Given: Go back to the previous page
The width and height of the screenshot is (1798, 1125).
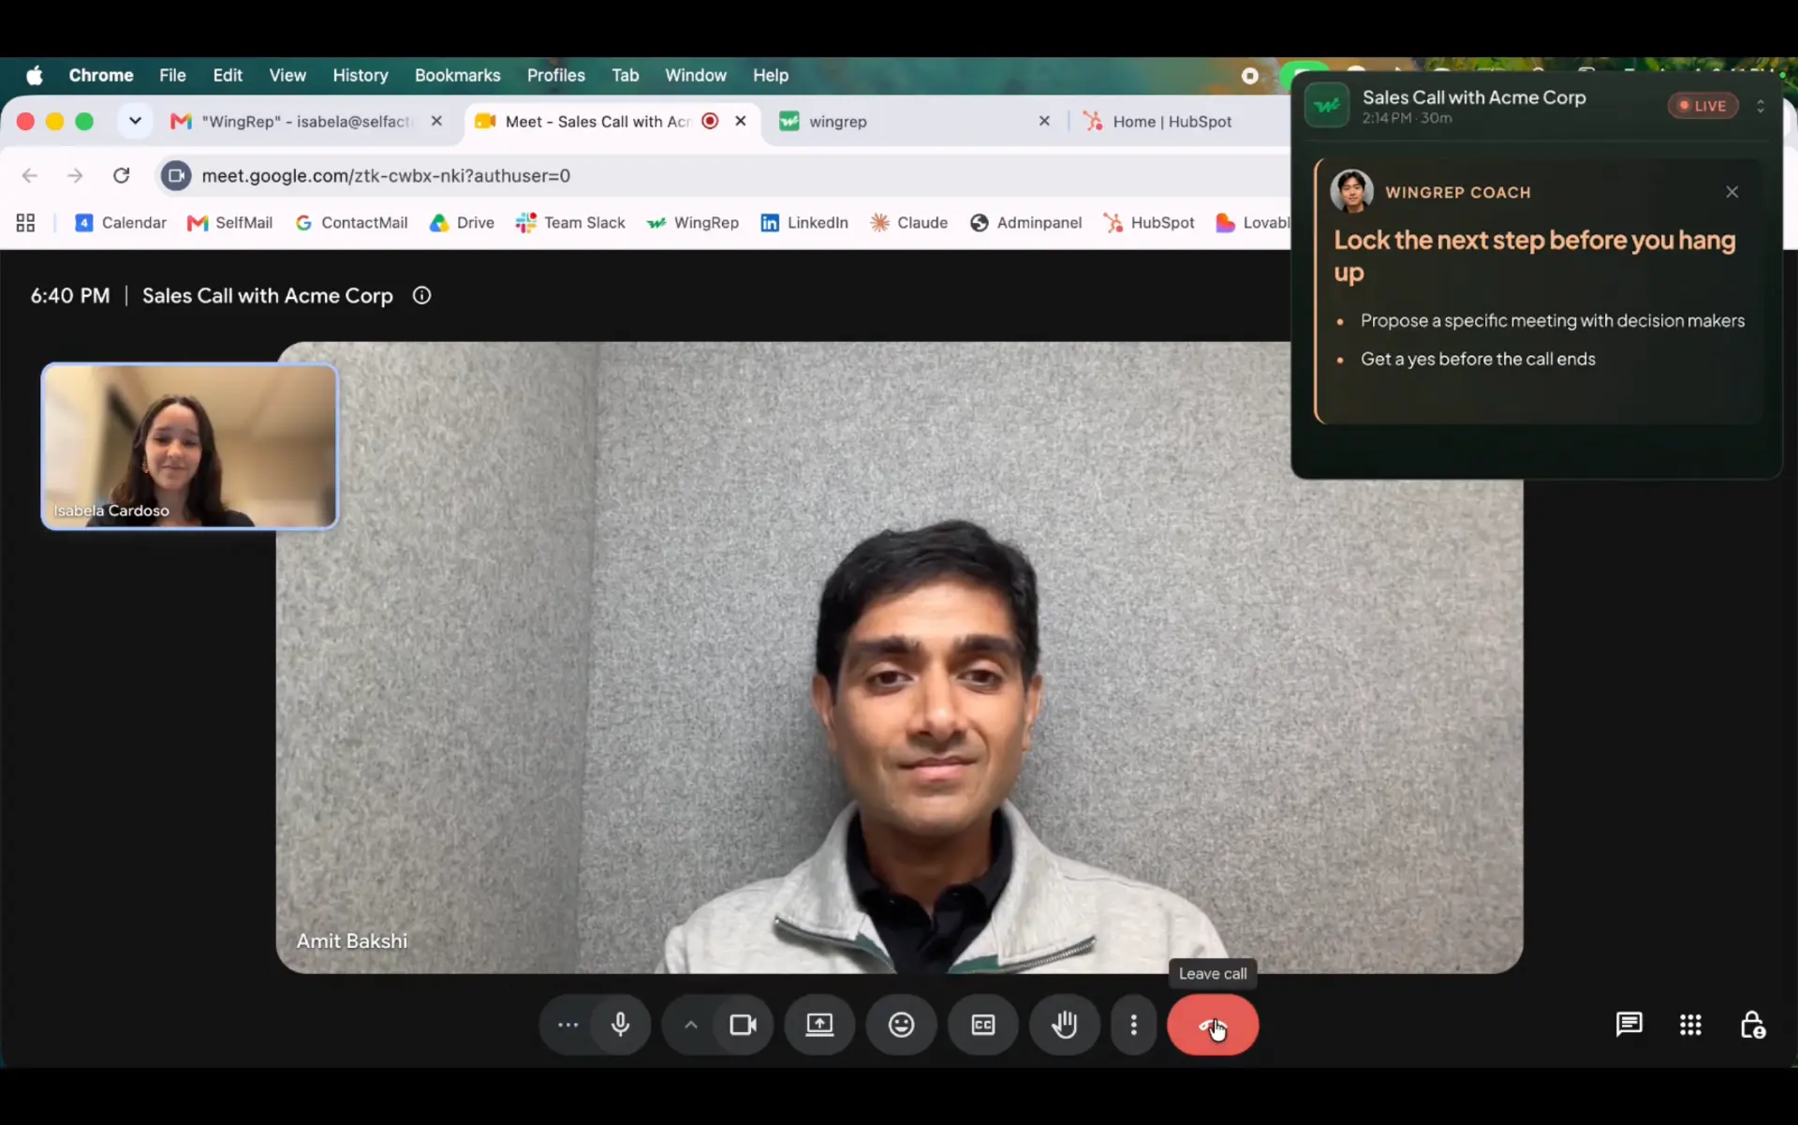Looking at the screenshot, I should point(30,176).
